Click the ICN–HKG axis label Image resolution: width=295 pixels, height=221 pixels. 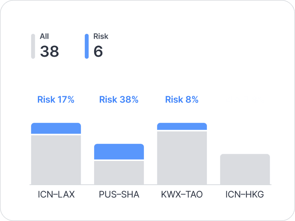(x=245, y=195)
